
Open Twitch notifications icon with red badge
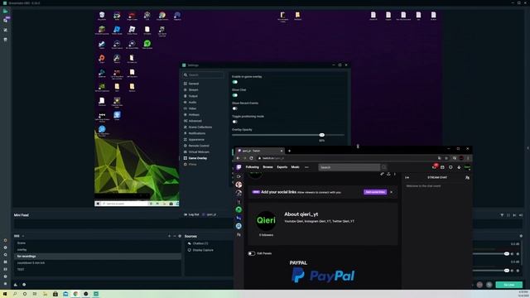(x=434, y=167)
